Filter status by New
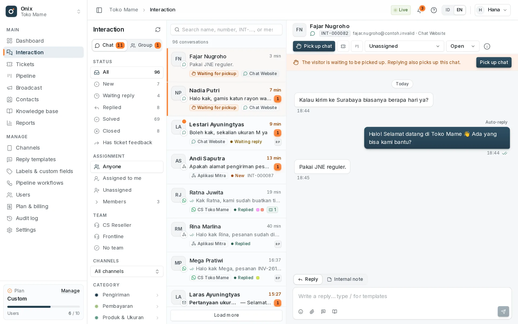Viewport: 518px width, 324px height. [127, 84]
